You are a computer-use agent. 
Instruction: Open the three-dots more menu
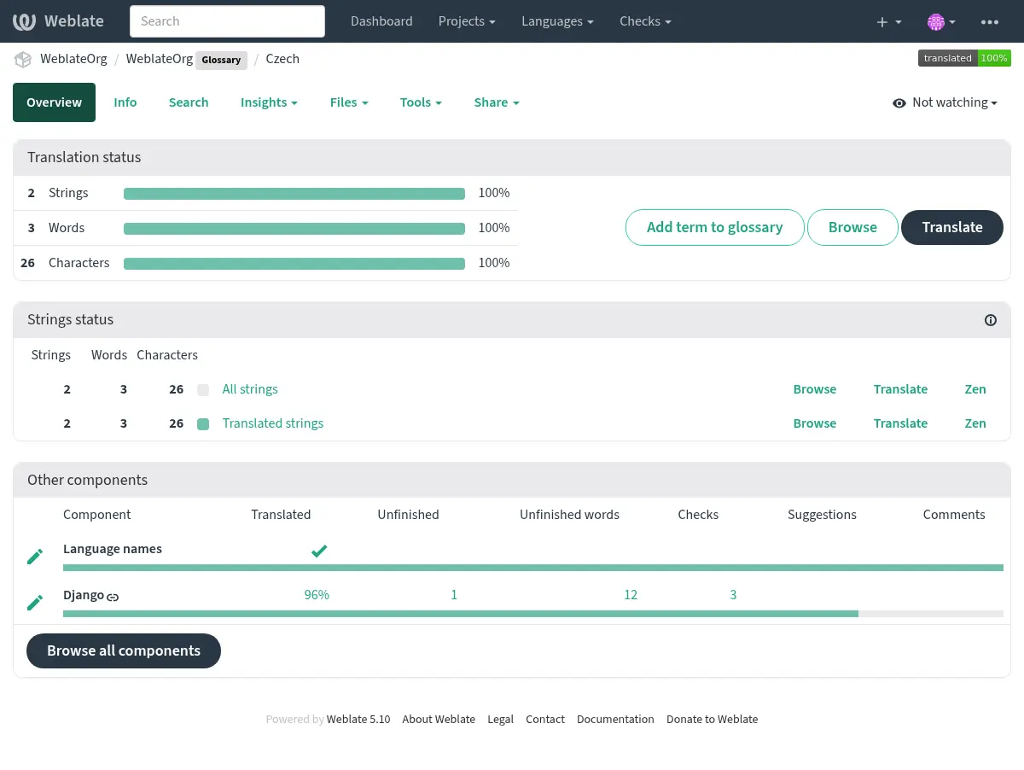pos(990,22)
